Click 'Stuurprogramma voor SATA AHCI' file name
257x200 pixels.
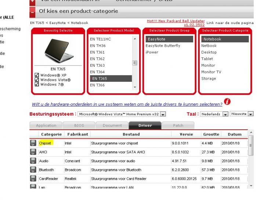click(x=118, y=152)
